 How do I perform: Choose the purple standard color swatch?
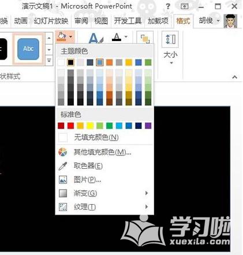148,126
